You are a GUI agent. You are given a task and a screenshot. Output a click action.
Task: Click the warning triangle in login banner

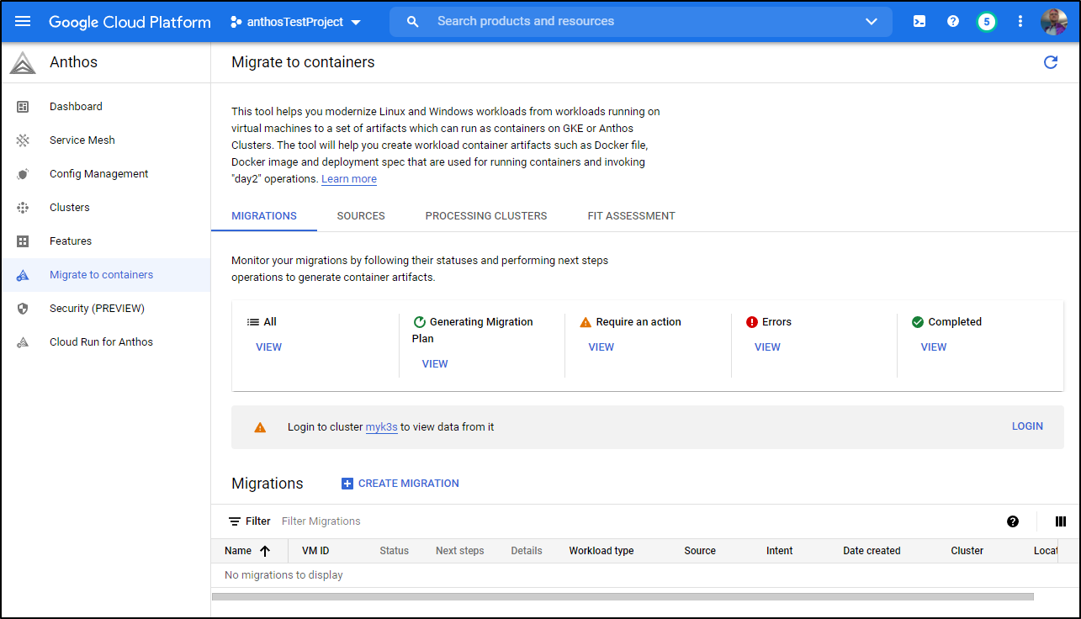pyautogui.click(x=260, y=427)
